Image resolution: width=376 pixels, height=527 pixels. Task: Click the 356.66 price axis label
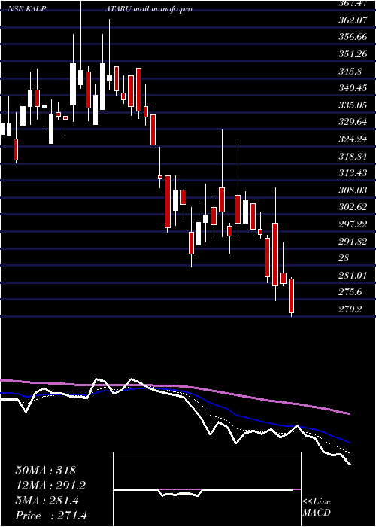(x=353, y=37)
